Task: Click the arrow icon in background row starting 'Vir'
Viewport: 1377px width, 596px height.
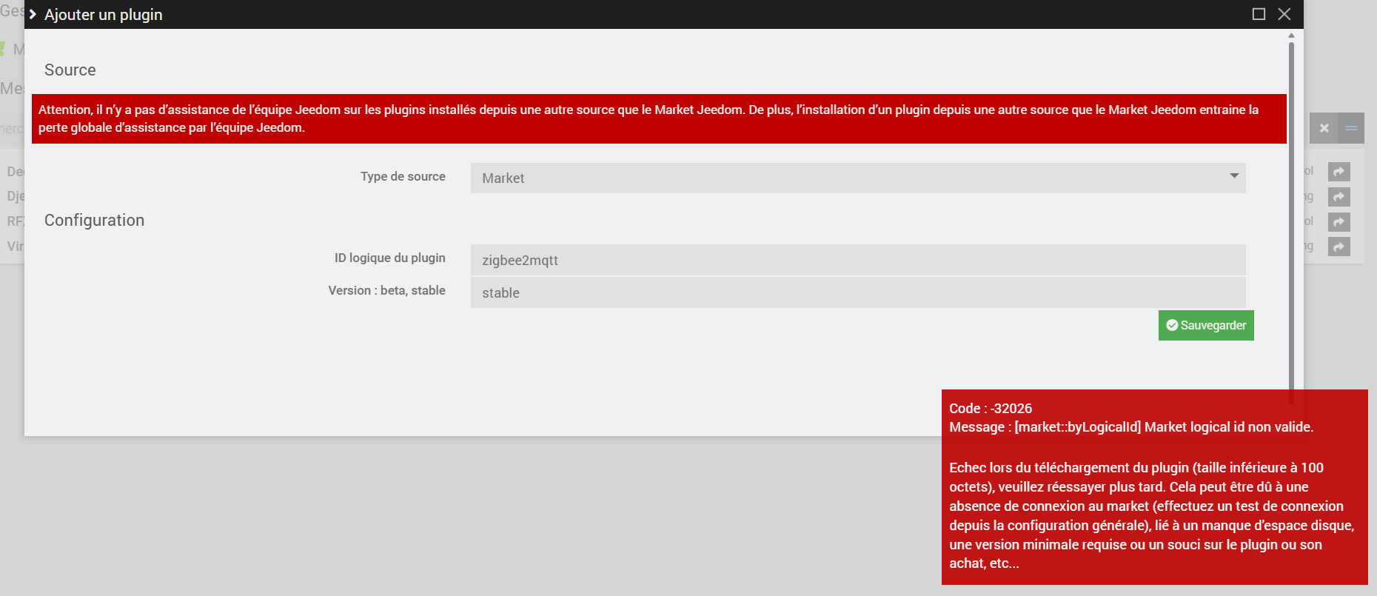Action: (1339, 247)
